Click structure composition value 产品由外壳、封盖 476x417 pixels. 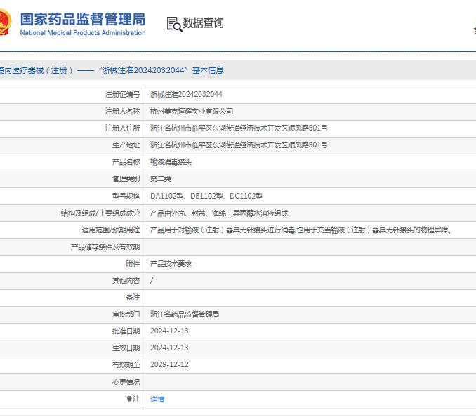point(219,213)
